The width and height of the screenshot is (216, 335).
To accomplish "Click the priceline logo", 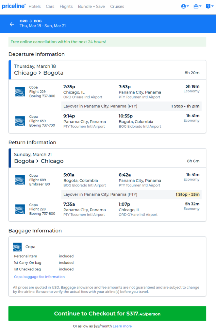I will click(x=14, y=6).
